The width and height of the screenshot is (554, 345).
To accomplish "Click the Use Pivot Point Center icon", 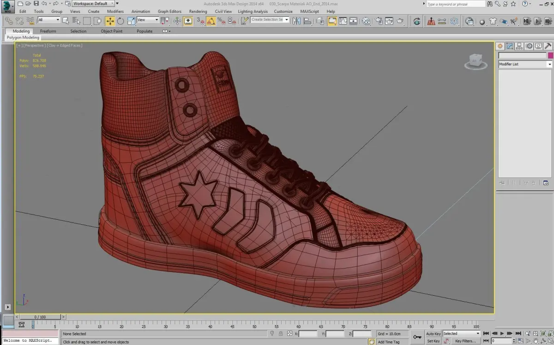I will coord(165,21).
